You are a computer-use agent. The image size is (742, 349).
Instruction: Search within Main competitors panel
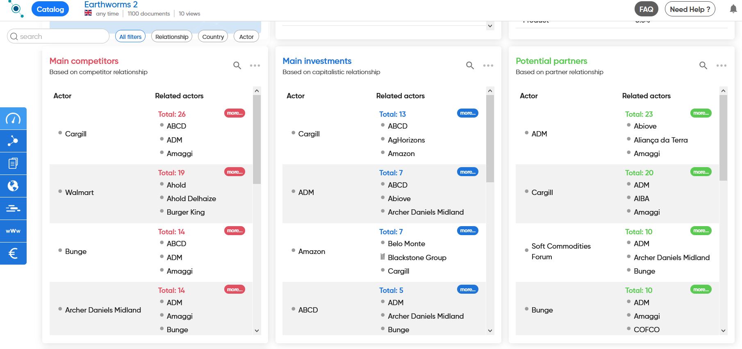coord(237,65)
